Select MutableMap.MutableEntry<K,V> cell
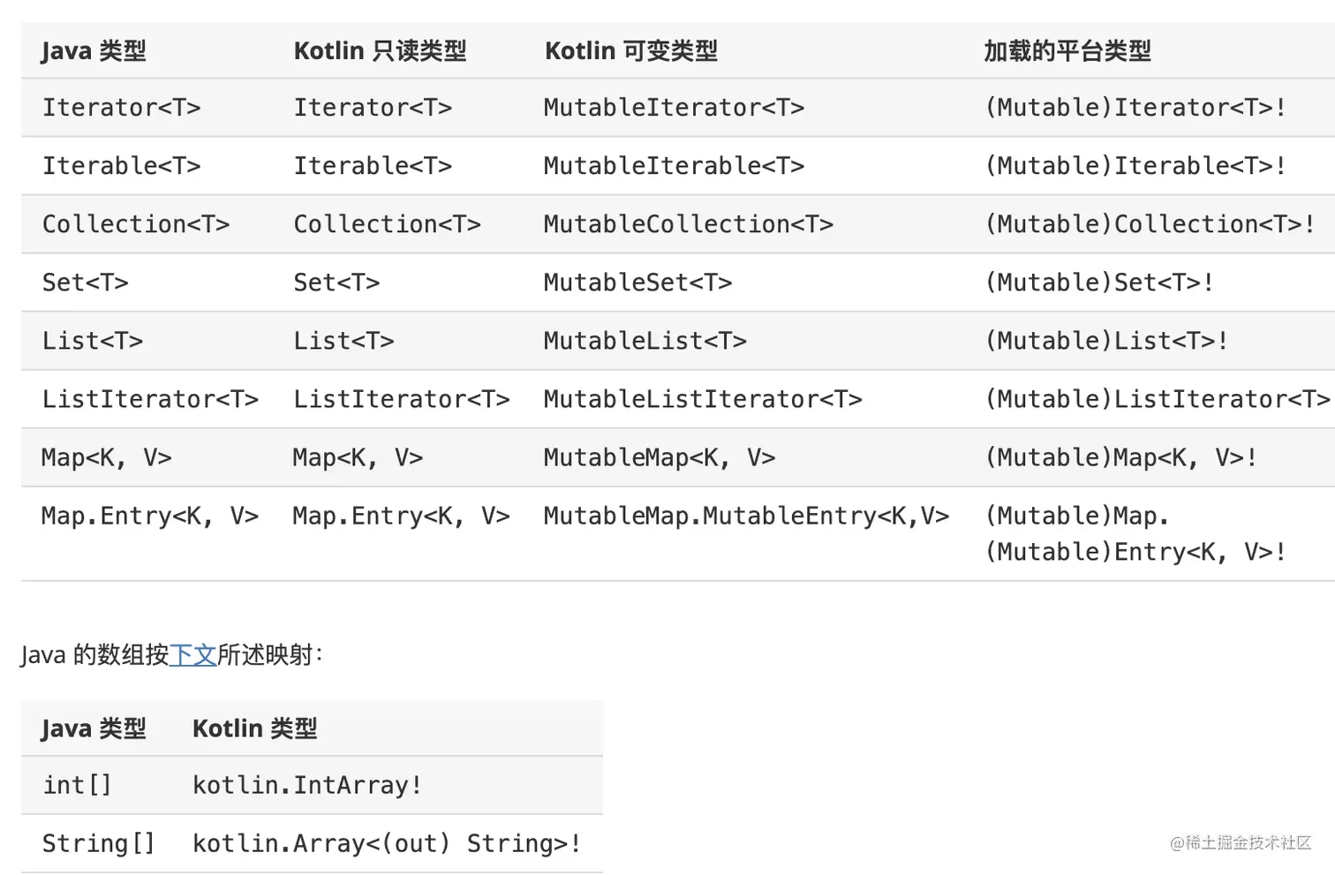The height and width of the screenshot is (875, 1335). [746, 516]
